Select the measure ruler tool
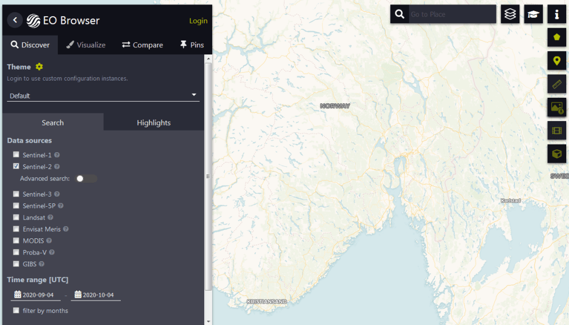 click(557, 84)
